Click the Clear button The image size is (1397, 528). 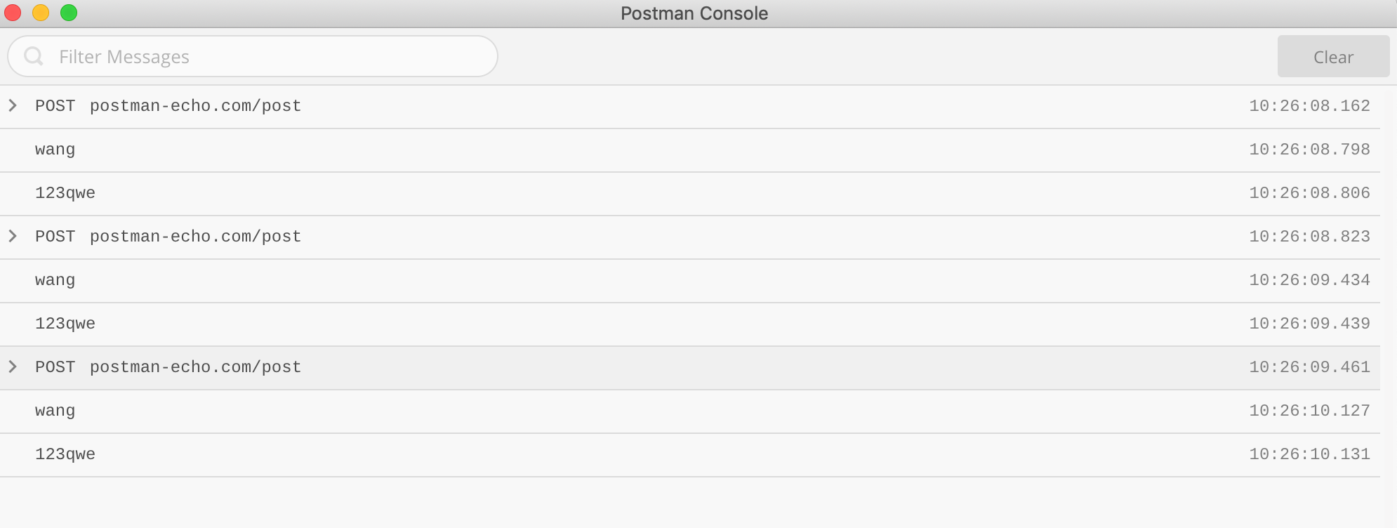[1333, 57]
